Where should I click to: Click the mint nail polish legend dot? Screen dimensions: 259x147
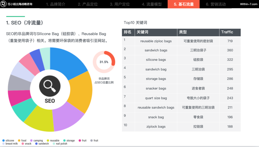54,144
